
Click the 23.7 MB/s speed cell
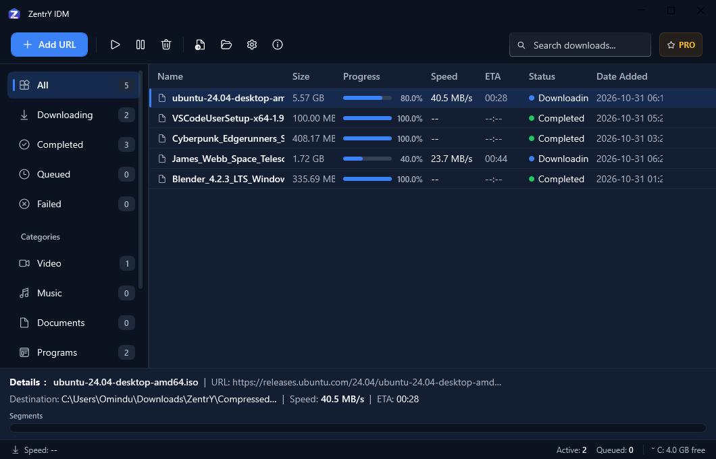451,159
